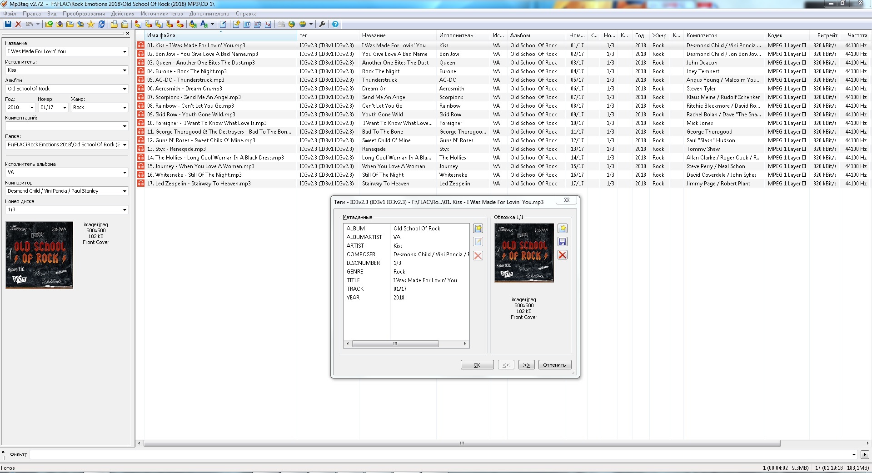This screenshot has height=473, width=872.
Task: Delete the metadata field via the red X
Action: (478, 256)
